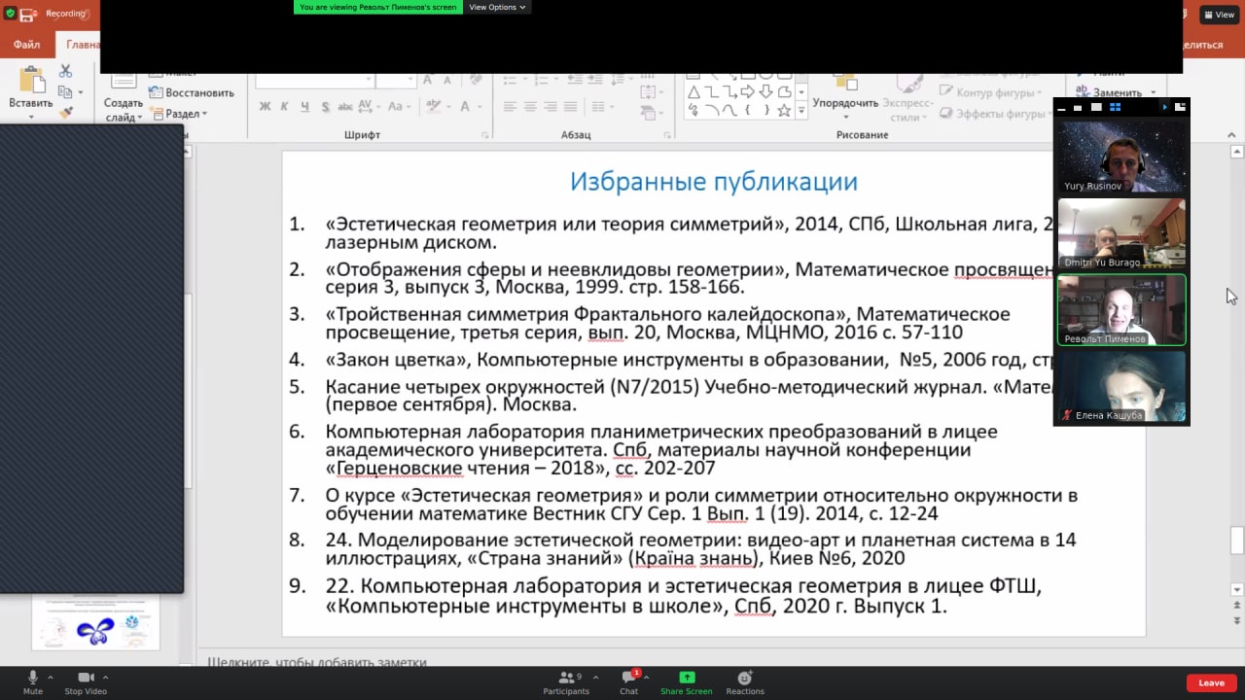
Task: Pick the right arrow shape
Action: tap(747, 92)
